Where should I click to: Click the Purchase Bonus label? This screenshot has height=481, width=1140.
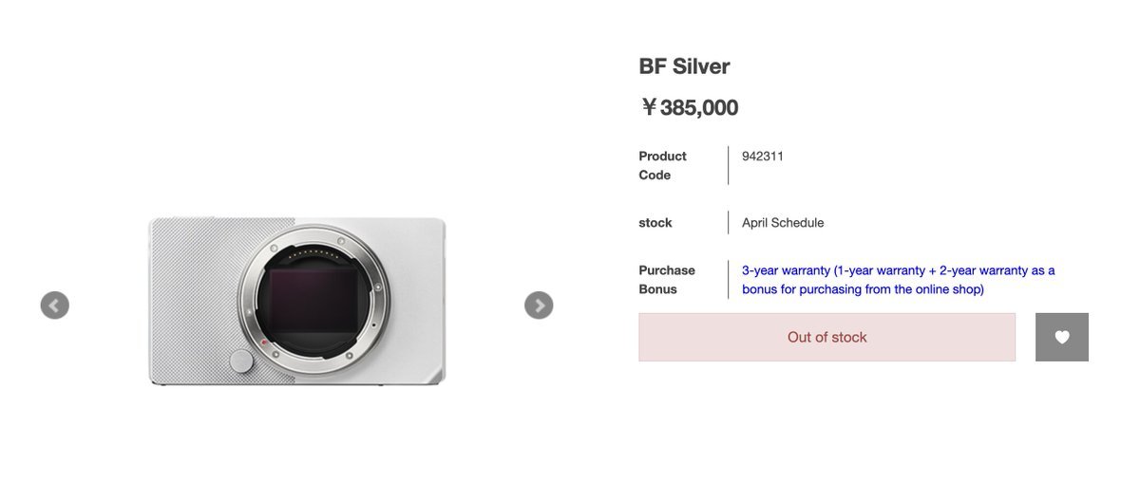(667, 280)
